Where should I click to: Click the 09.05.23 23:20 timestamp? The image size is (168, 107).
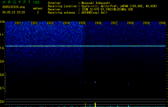click(14, 12)
